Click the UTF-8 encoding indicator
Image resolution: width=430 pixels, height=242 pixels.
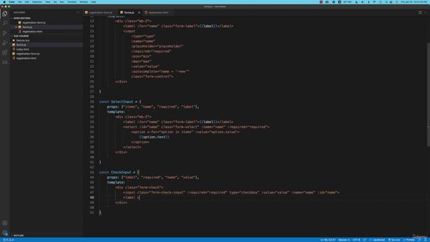tap(356, 240)
